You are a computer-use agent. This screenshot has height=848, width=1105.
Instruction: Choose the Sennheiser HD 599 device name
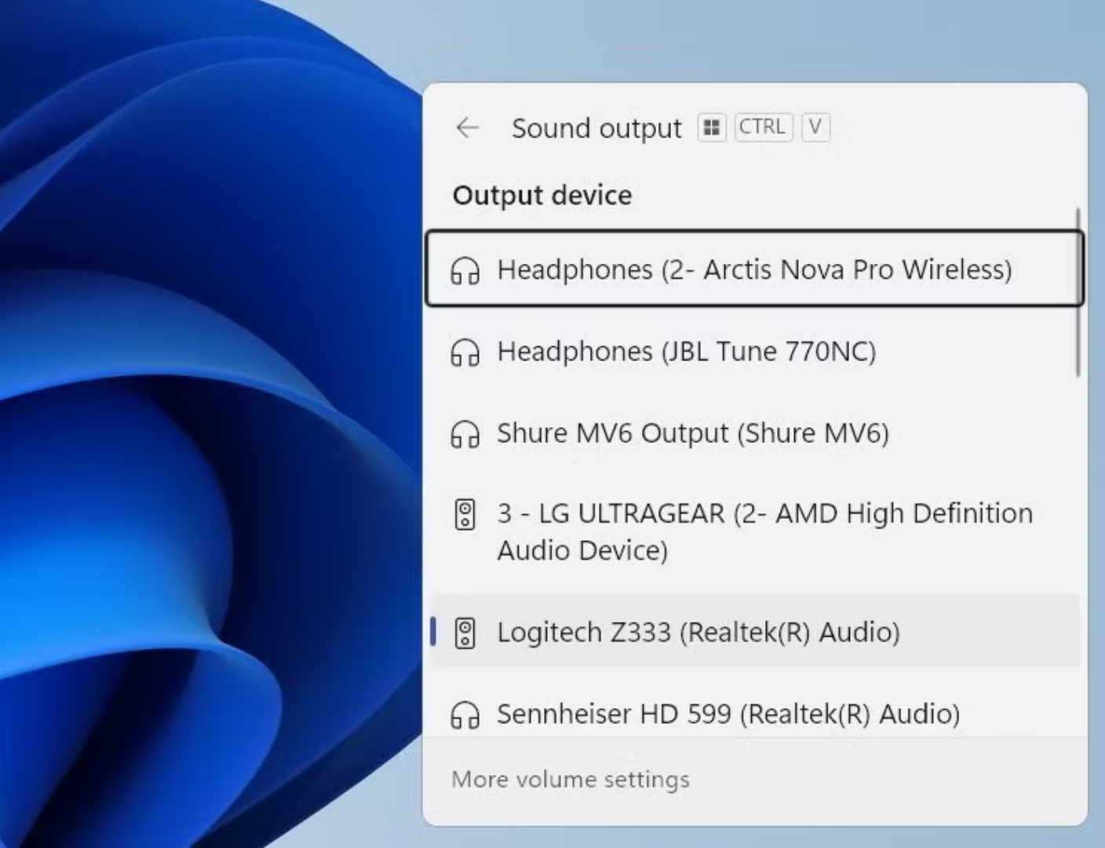[728, 714]
